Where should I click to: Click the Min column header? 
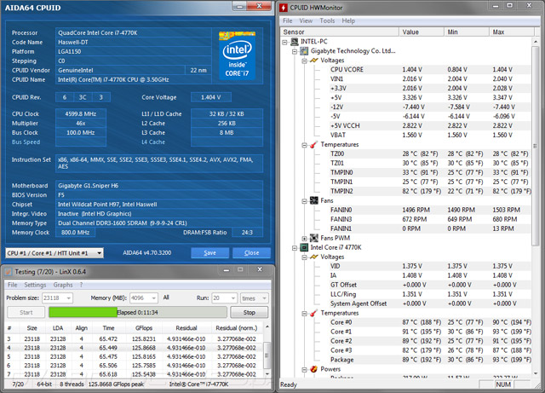(x=467, y=32)
